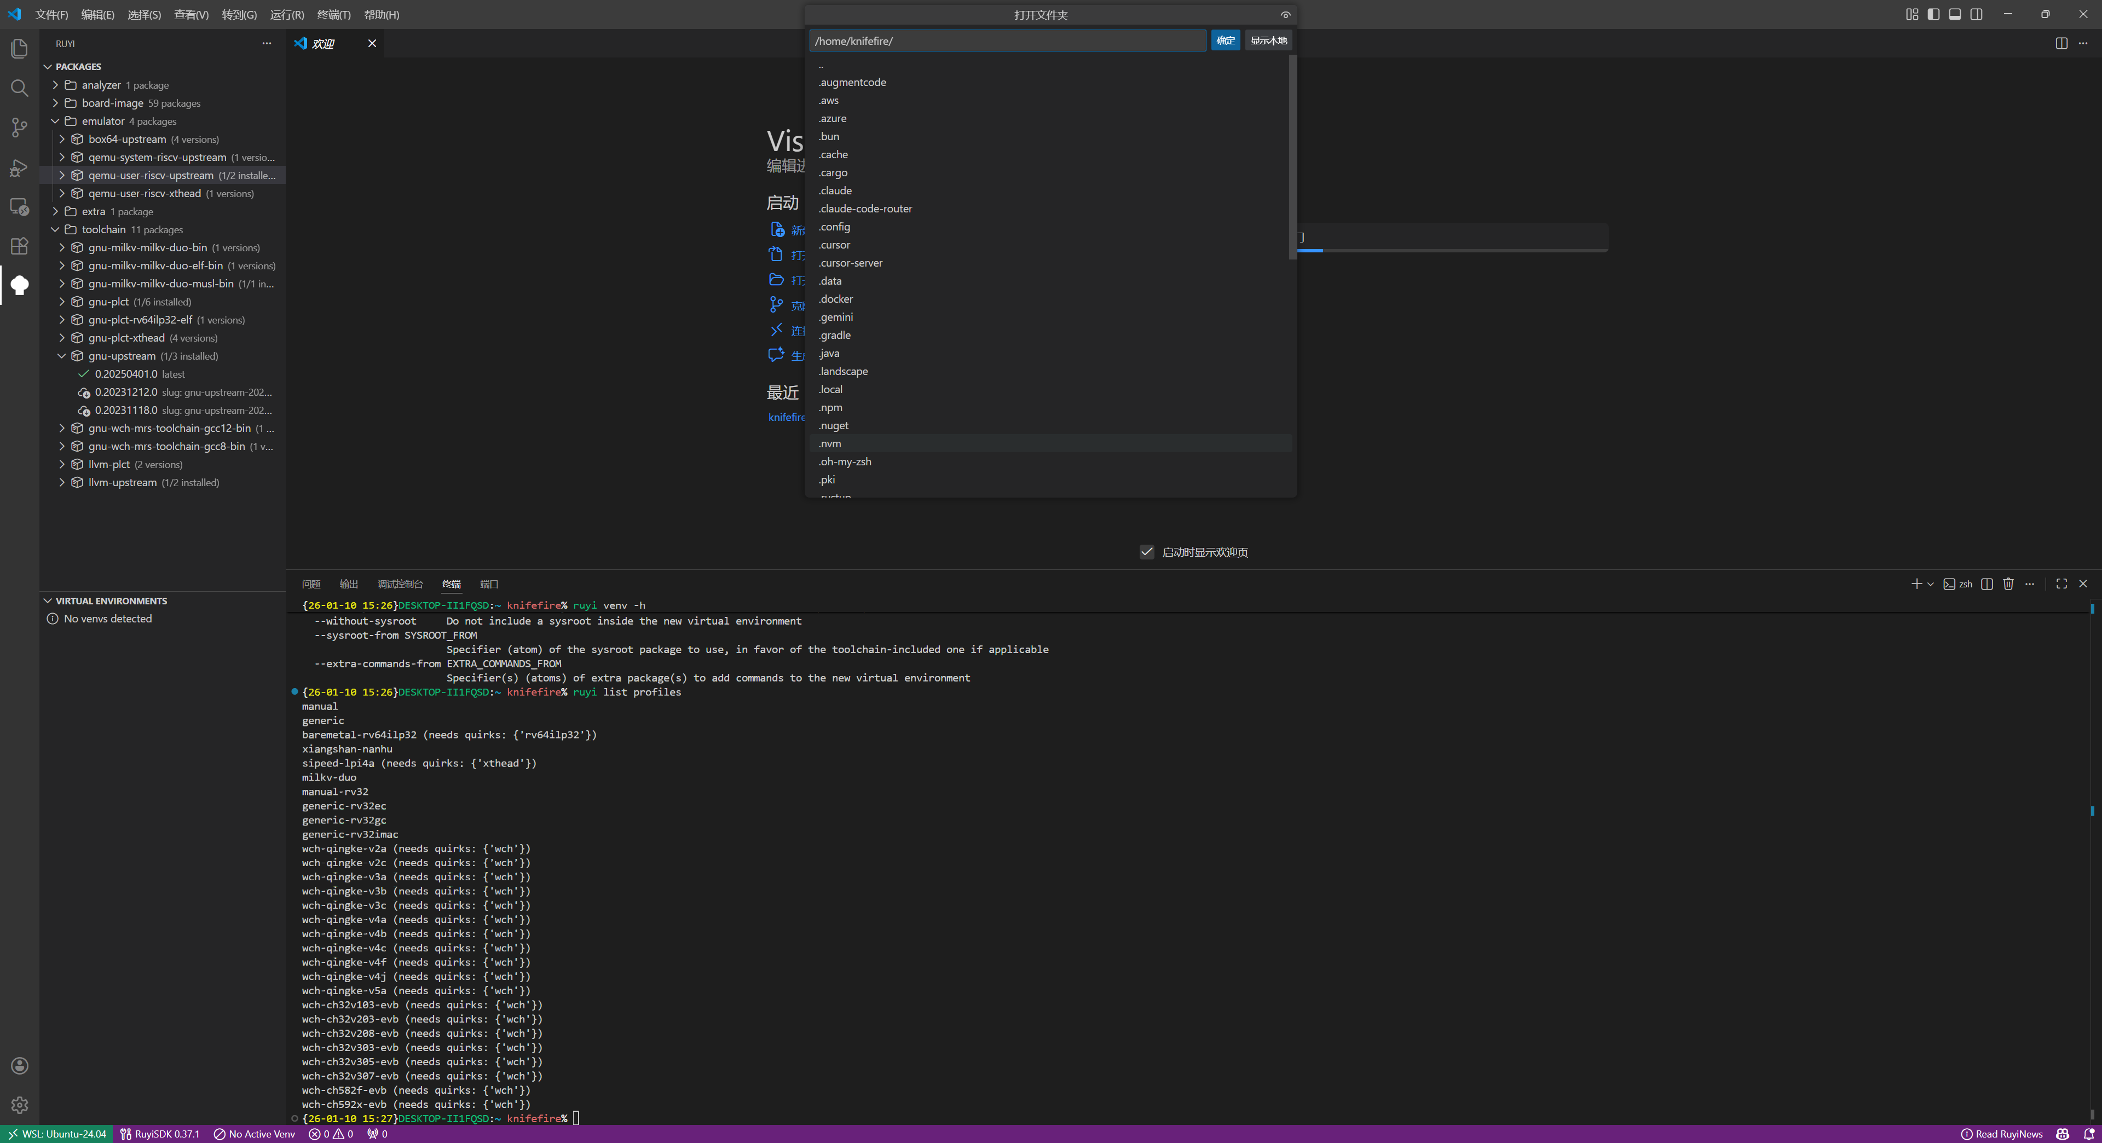
Task: Open the Extensions view icon
Action: (20, 246)
